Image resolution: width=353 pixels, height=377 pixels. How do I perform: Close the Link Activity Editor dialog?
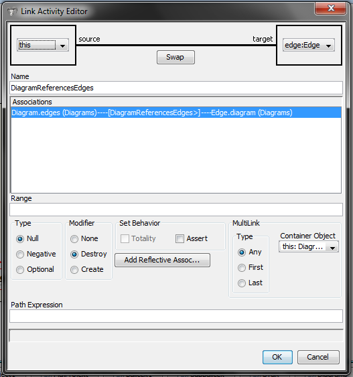(x=331, y=9)
